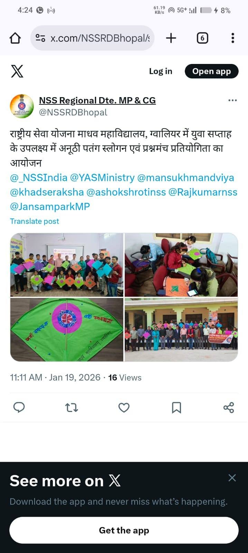
Task: Open the tab switcher showing 6 tabs
Action: pos(202,38)
